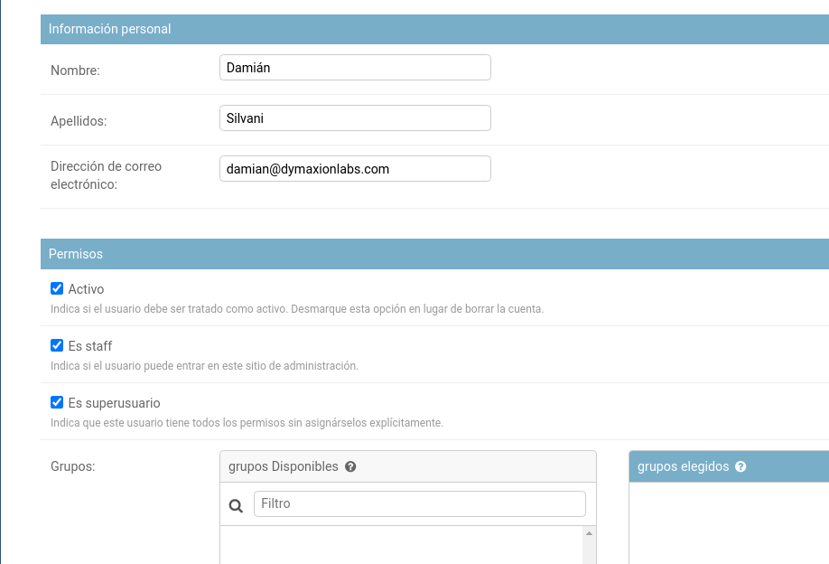Click the Información personal section header
Viewport: 829px width, 564px height.
[434, 29]
